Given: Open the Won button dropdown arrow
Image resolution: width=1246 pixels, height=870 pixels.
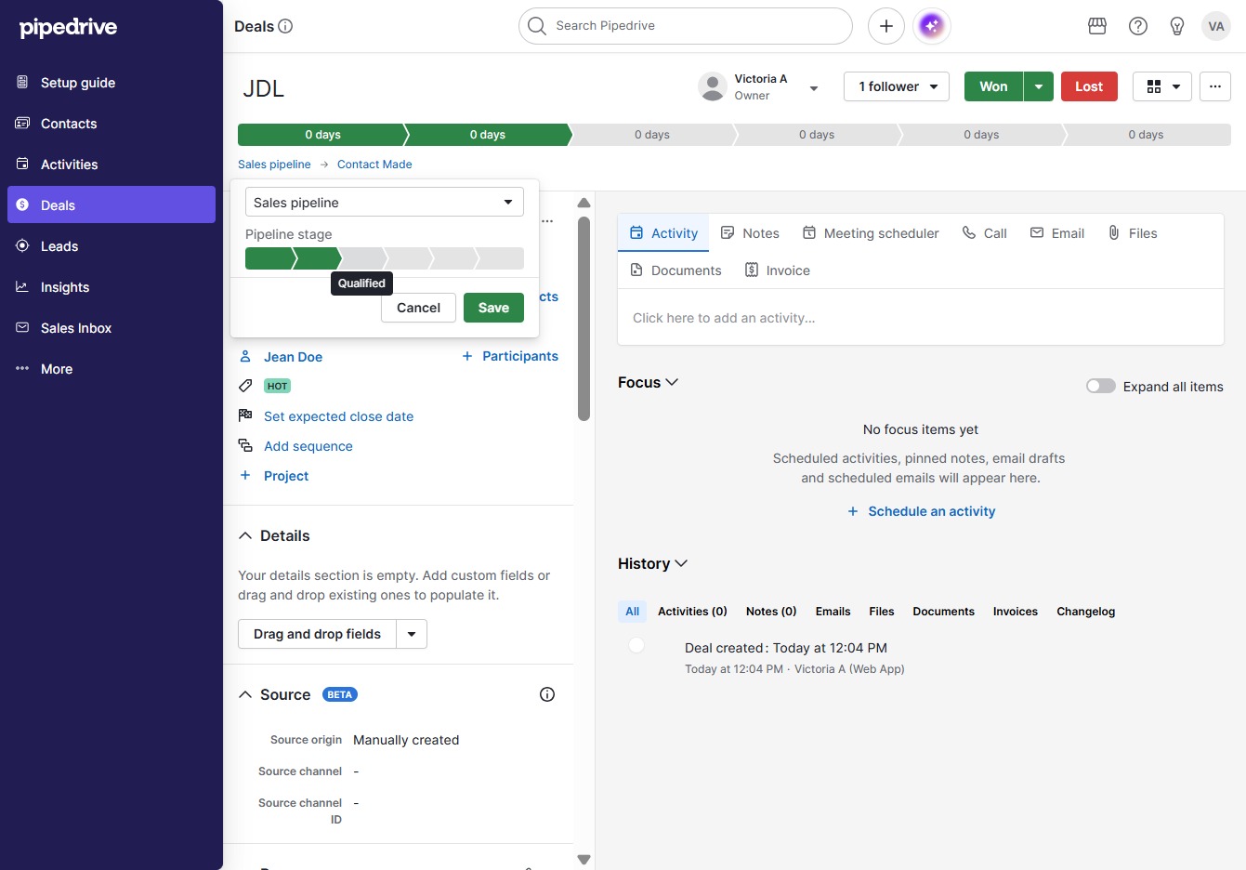Looking at the screenshot, I should click(1038, 86).
